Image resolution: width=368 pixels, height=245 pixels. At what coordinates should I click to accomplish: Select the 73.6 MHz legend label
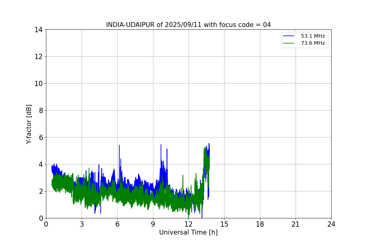(x=313, y=43)
